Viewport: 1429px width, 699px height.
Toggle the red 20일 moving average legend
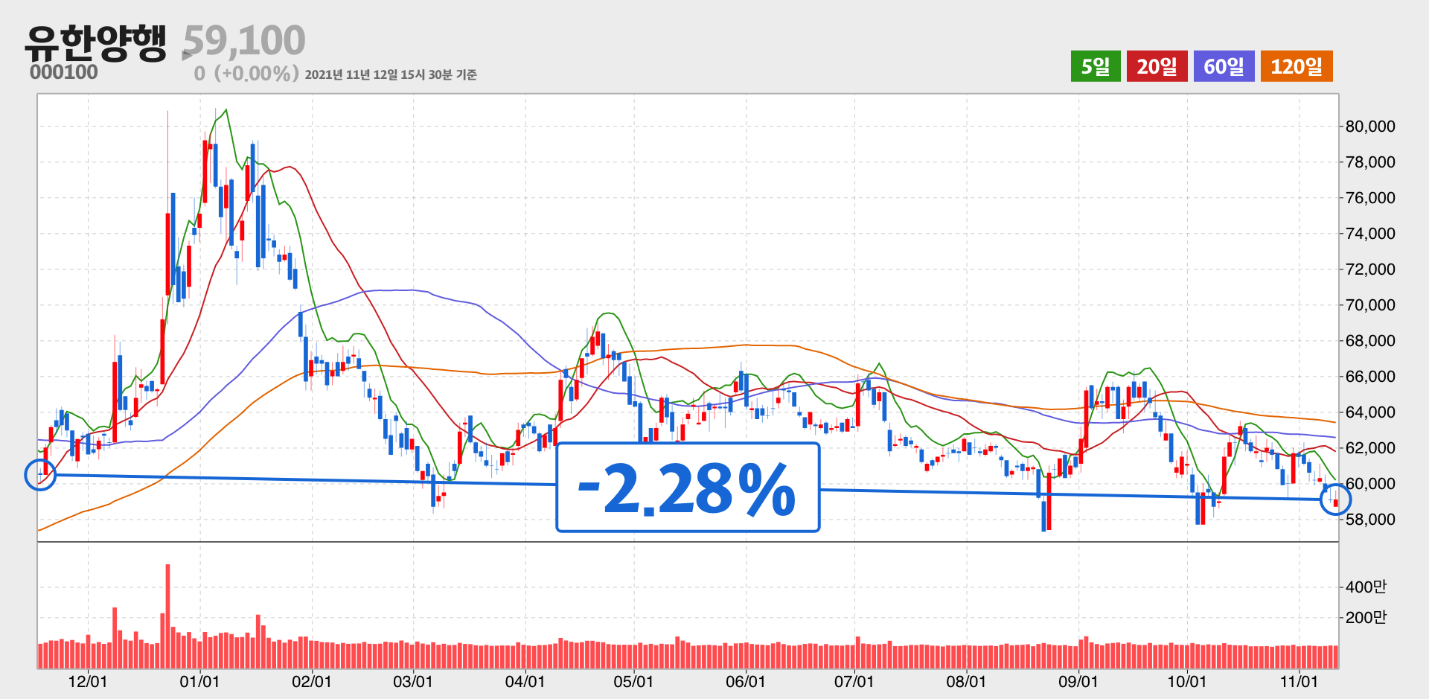1157,66
